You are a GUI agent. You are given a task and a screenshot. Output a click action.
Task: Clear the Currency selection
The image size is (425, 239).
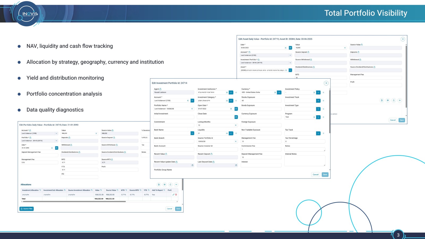click(x=275, y=92)
